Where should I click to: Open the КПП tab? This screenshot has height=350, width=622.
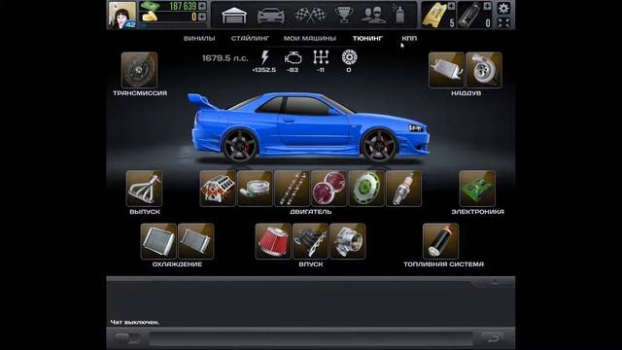[409, 39]
